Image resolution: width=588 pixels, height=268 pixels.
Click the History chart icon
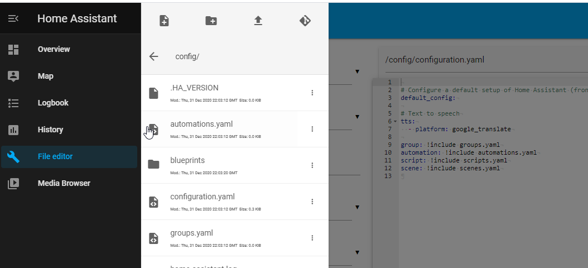pos(13,130)
